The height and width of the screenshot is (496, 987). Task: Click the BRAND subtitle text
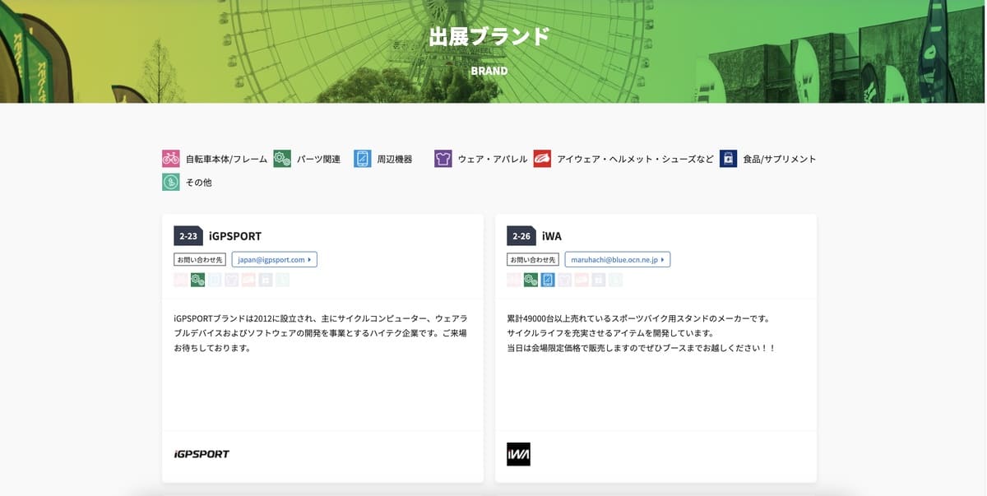click(x=489, y=71)
